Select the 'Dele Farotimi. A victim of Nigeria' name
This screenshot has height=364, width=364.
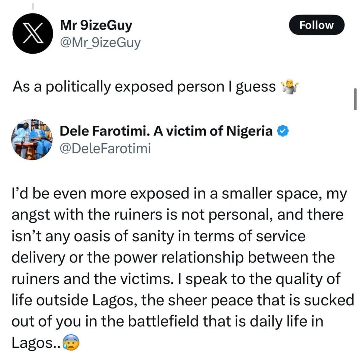coord(166,131)
